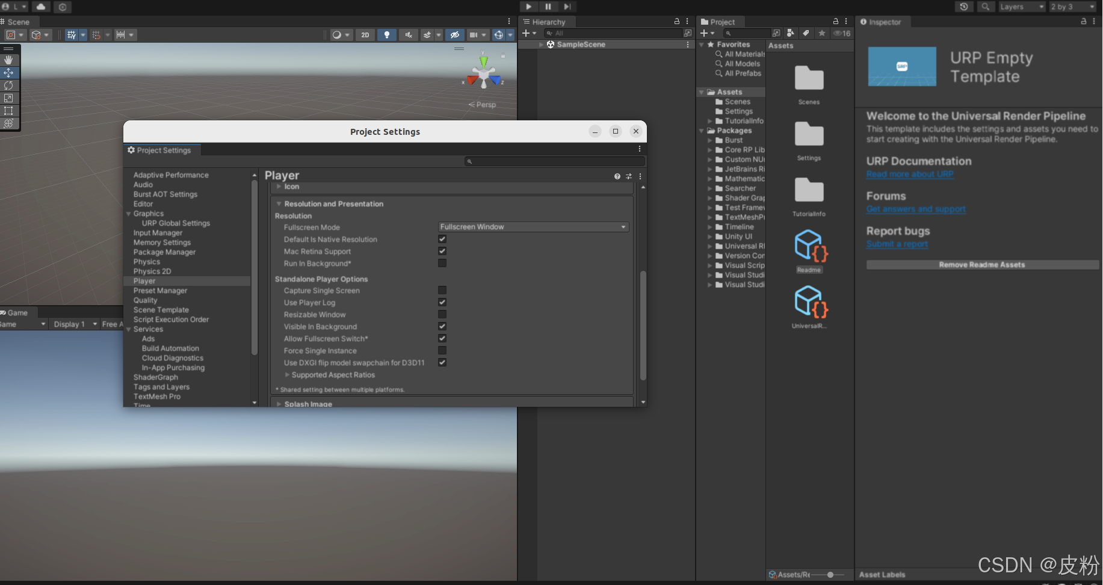Open Player settings help icon
The image size is (1103, 585).
617,176
